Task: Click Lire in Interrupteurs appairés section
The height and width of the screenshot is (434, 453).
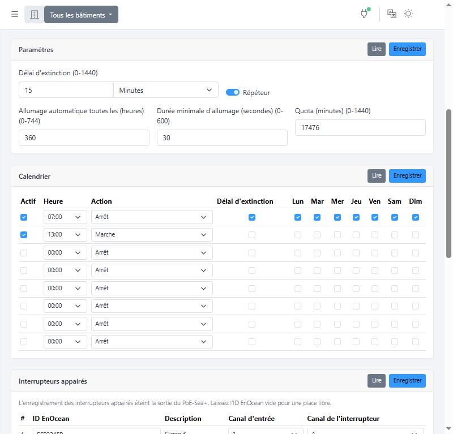Action: pos(377,381)
